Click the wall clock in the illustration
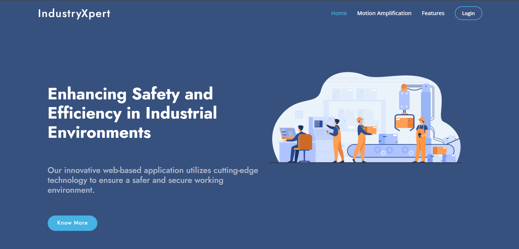Image resolution: width=519 pixels, height=249 pixels. click(299, 114)
